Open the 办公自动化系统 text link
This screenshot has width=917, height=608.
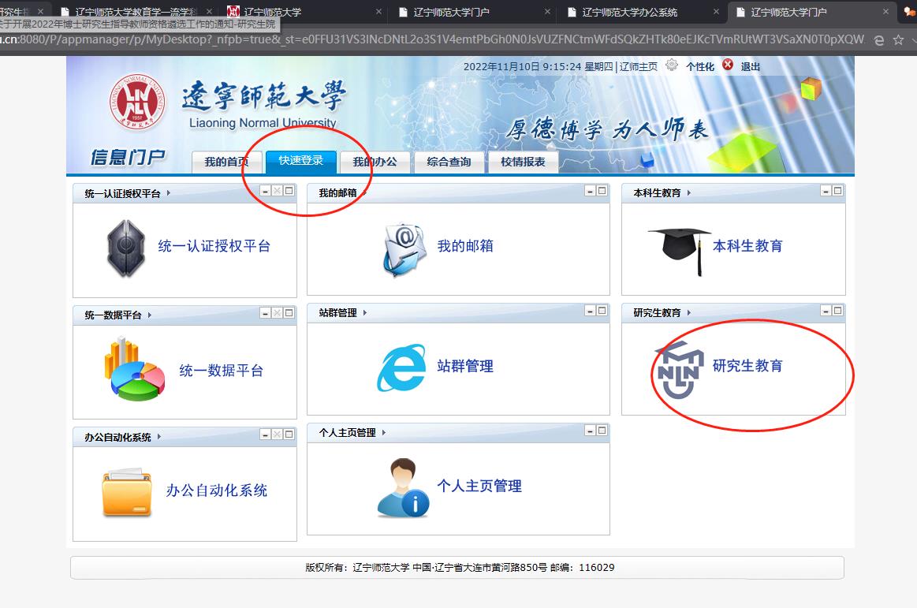click(216, 491)
